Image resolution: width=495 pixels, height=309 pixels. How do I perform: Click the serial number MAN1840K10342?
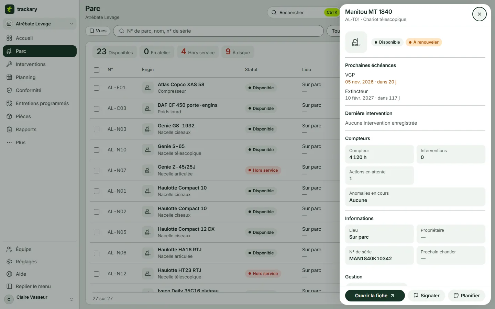click(x=371, y=259)
